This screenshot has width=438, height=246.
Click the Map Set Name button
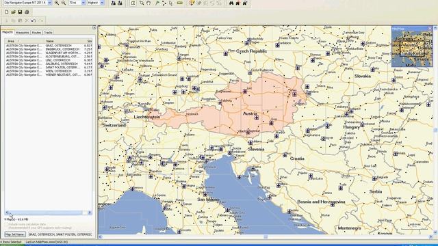[x=15, y=234]
